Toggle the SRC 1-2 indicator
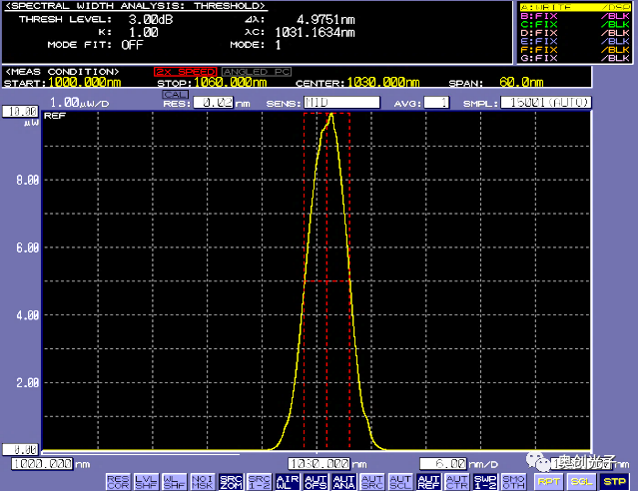The image size is (638, 491). (x=259, y=482)
